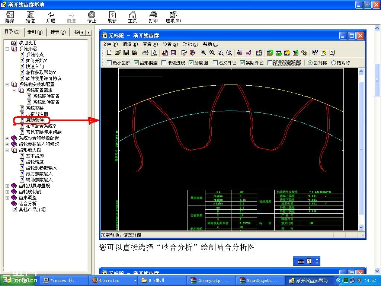
Task: Enable the 渐开线起始圆 checkbox
Action: coord(270,63)
